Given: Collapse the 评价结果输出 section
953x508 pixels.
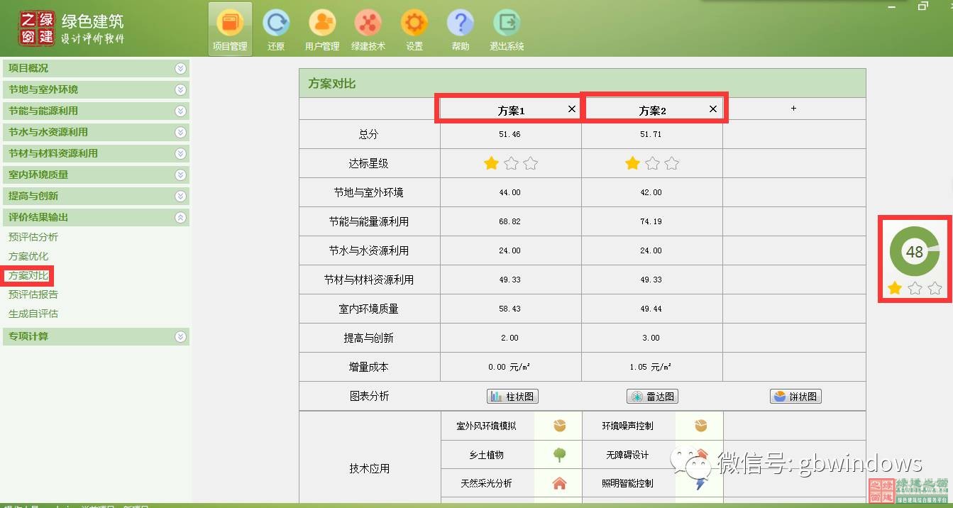Looking at the screenshot, I should tap(180, 217).
